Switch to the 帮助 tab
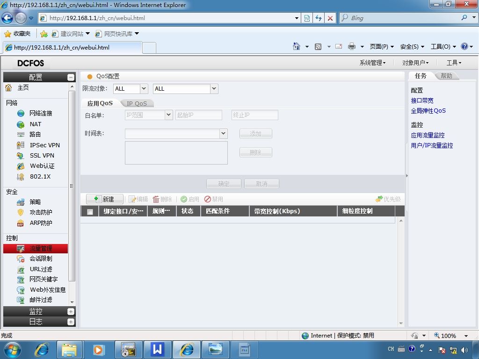479x359 pixels. [446, 76]
